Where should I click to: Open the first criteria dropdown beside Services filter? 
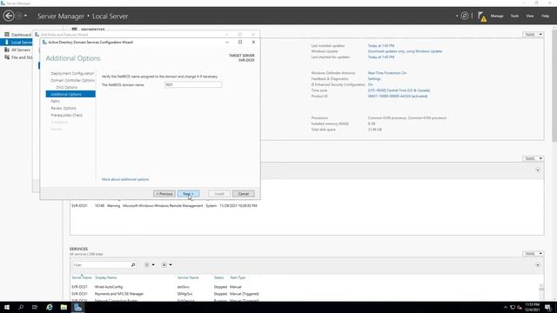tap(150, 265)
